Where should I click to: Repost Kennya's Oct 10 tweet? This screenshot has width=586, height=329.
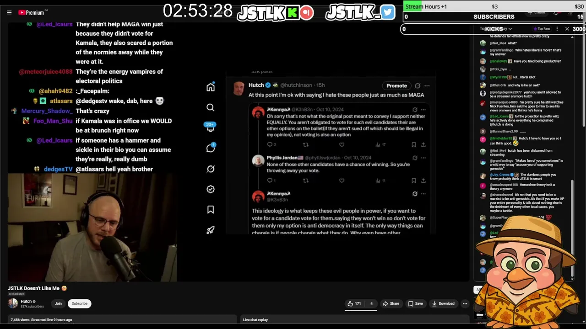point(306,144)
